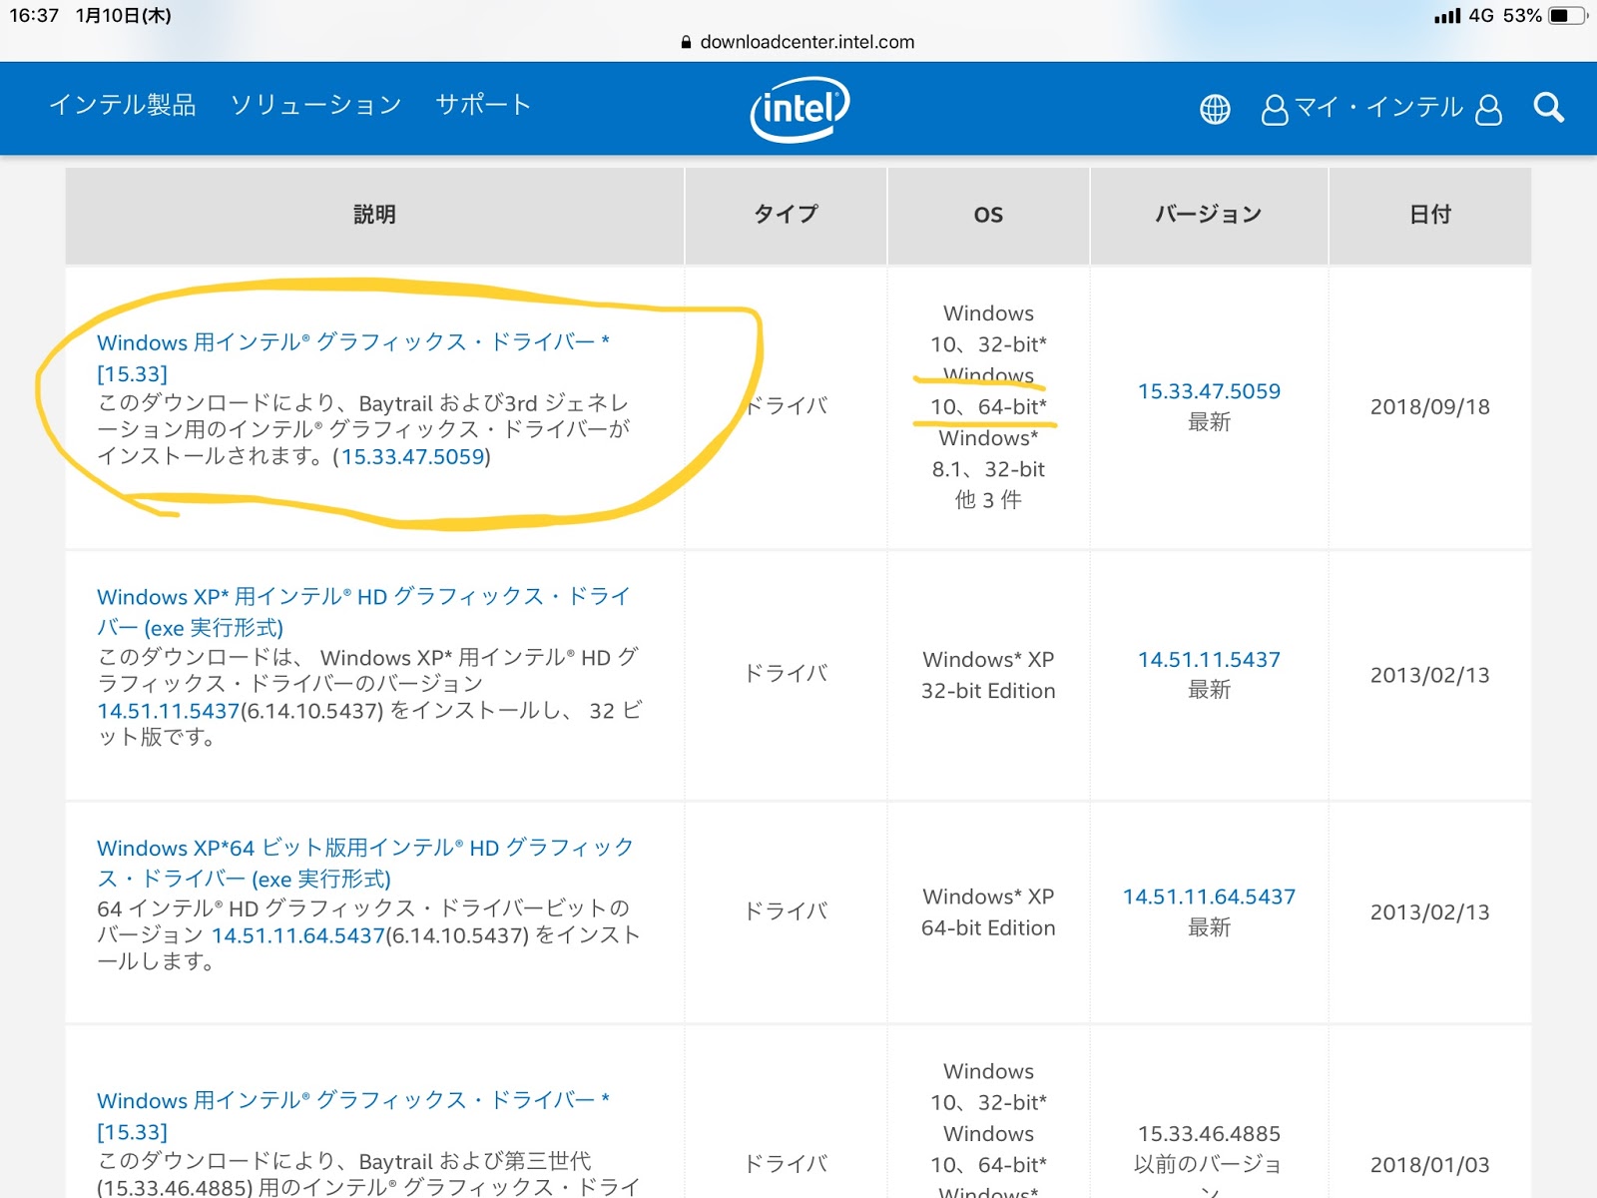
Task: Open the globe language selector icon
Action: (x=1215, y=109)
